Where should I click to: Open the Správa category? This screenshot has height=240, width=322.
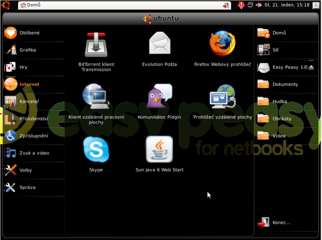(x=34, y=187)
